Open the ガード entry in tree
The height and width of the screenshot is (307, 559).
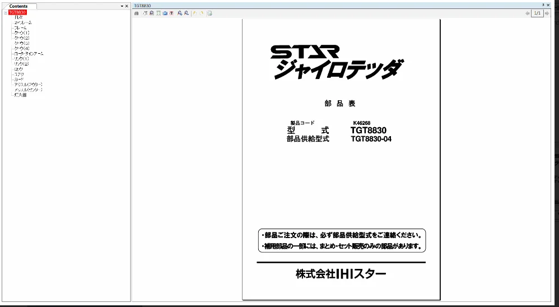coord(19,79)
